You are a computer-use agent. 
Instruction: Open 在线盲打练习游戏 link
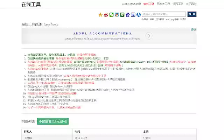click(38, 104)
